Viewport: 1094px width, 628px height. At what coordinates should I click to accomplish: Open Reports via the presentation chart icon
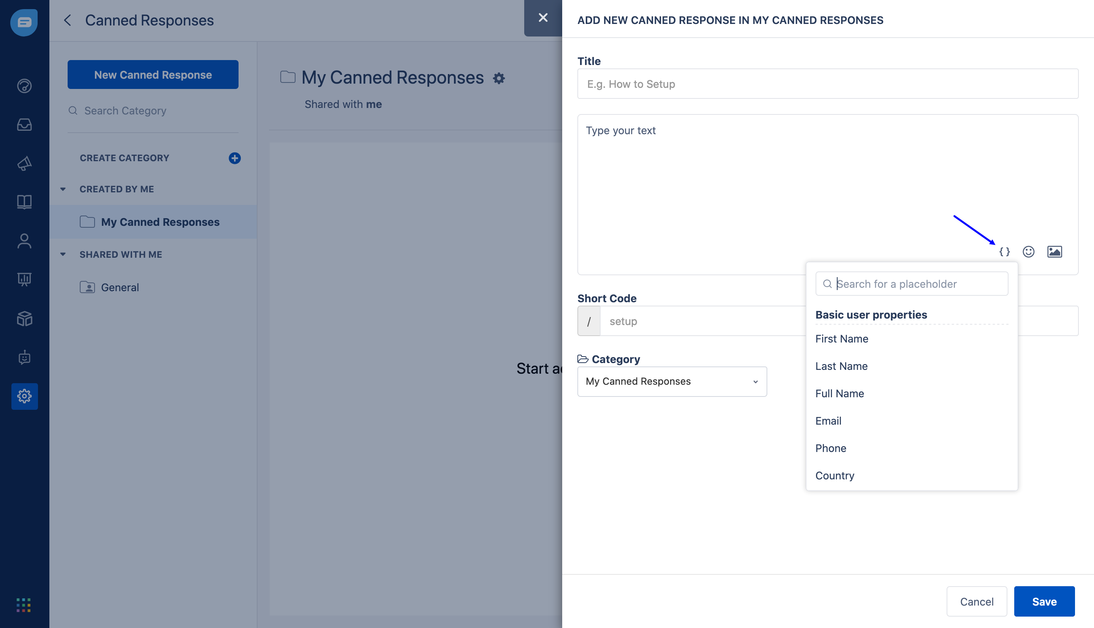[24, 279]
